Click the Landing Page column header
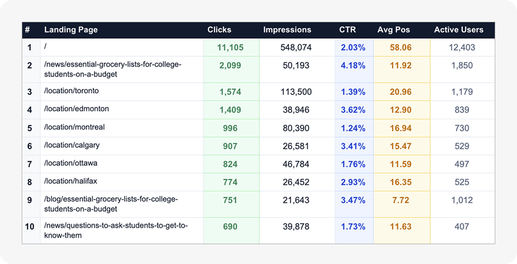The width and height of the screenshot is (517, 264). tap(71, 30)
